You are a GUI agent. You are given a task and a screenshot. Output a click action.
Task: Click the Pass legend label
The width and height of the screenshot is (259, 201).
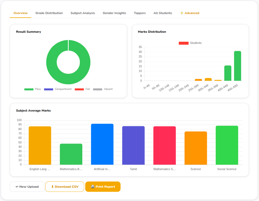pyautogui.click(x=38, y=89)
